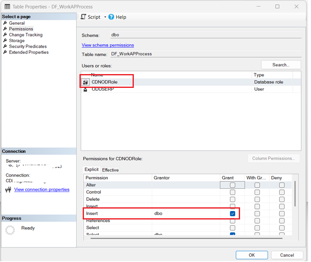This screenshot has height=262, width=311.
Task: Open Extended Properties page
Action: coord(28,52)
